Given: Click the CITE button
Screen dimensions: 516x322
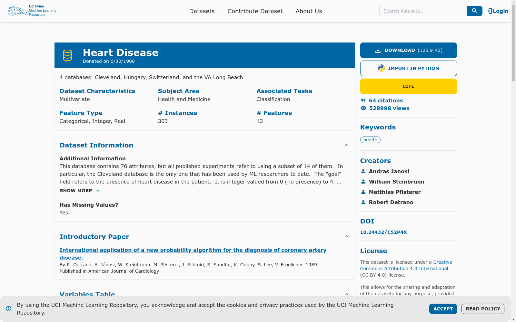Looking at the screenshot, I should tap(408, 86).
